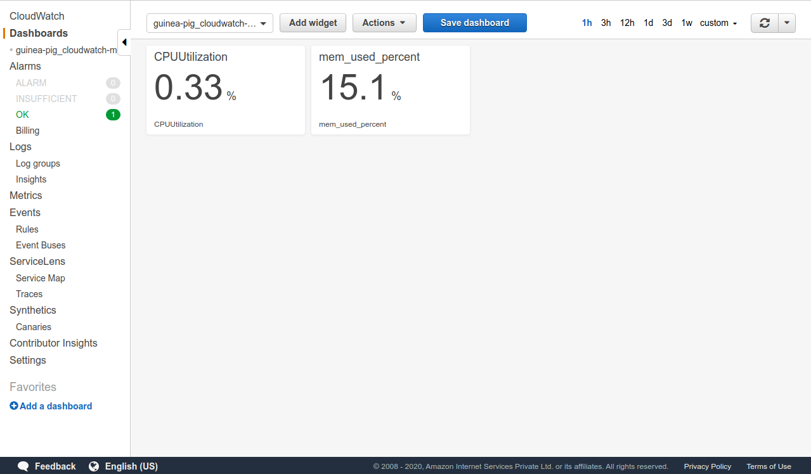811x474 pixels.
Task: Open Log groups
Action: 38,163
